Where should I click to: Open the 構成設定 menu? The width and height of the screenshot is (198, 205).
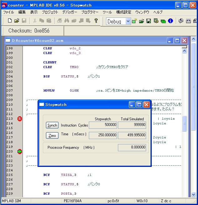tap(124, 12)
